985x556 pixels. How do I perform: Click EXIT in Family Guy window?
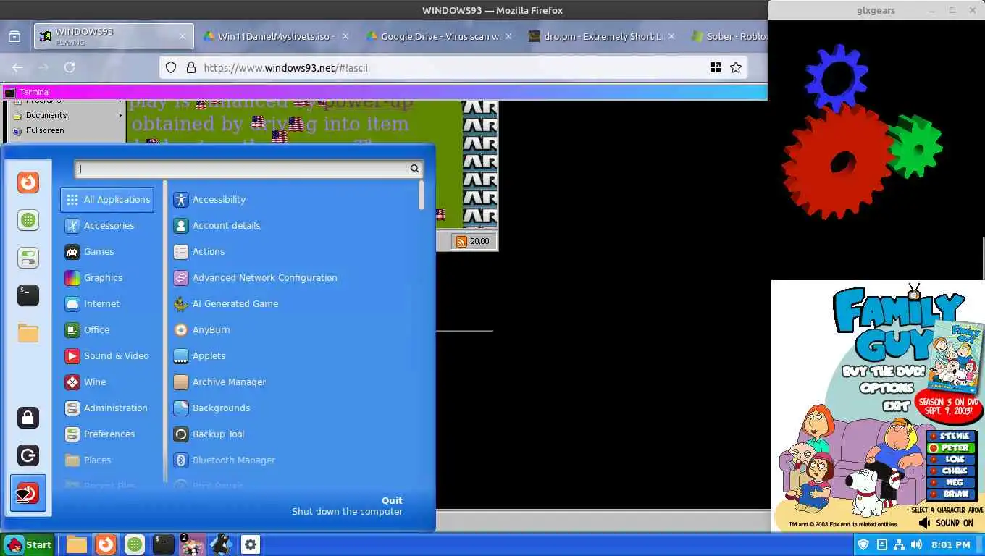coord(895,406)
